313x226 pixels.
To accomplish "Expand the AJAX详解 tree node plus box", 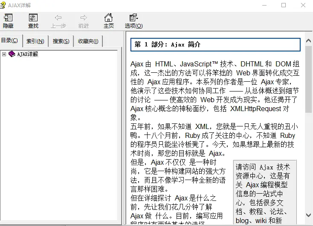I will (x=4, y=54).
